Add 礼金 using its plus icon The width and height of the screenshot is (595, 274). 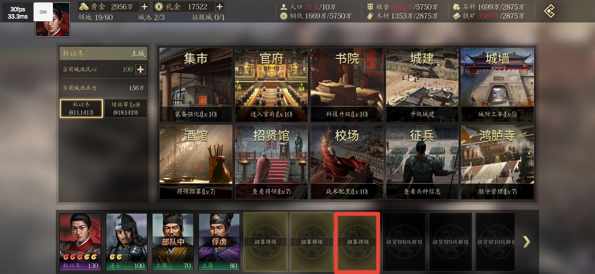click(x=219, y=7)
